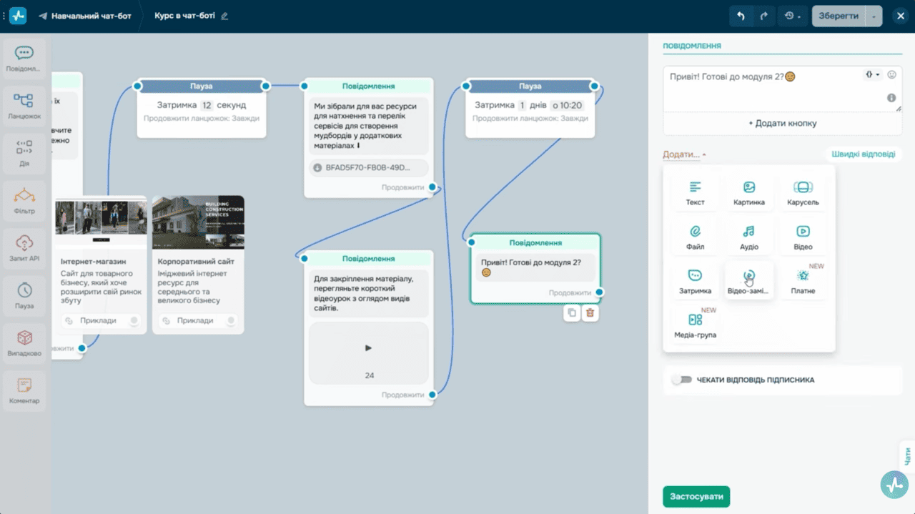Expand the Зберегти options arrow
The height and width of the screenshot is (514, 915).
click(874, 16)
